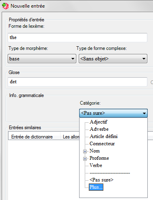Choose the <Pas sure> list option
The height and width of the screenshot is (200, 153).
tap(101, 180)
